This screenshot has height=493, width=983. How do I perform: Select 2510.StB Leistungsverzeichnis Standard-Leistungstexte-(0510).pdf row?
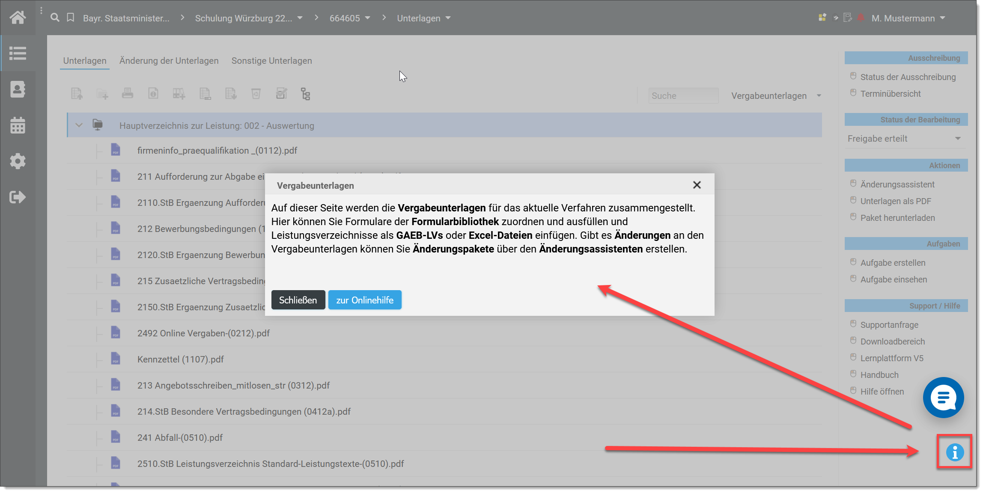[x=444, y=463]
